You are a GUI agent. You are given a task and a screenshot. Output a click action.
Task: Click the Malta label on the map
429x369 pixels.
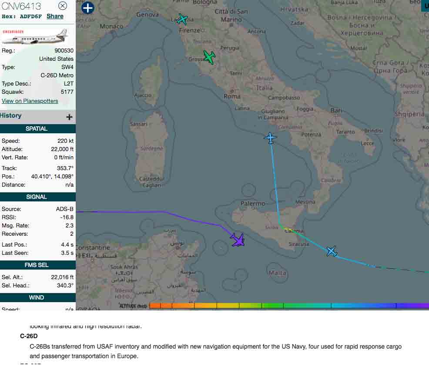(278, 273)
